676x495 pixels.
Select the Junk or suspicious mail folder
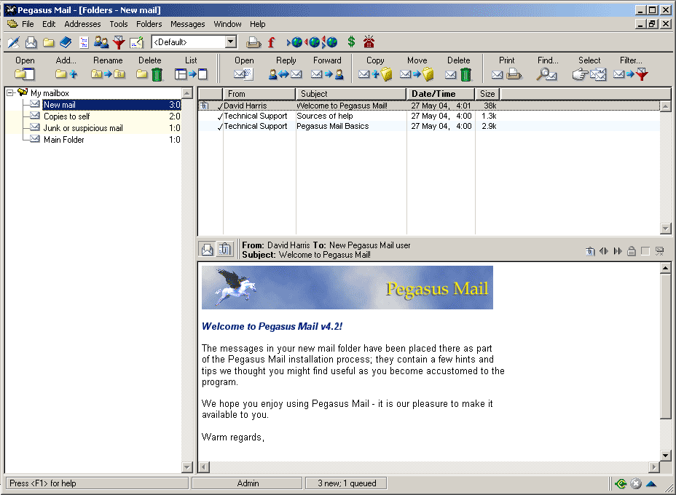pyautogui.click(x=83, y=128)
